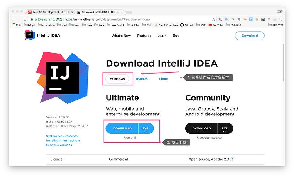Open the Learn menu item
Screen dimensions: 294x177
click(162, 36)
